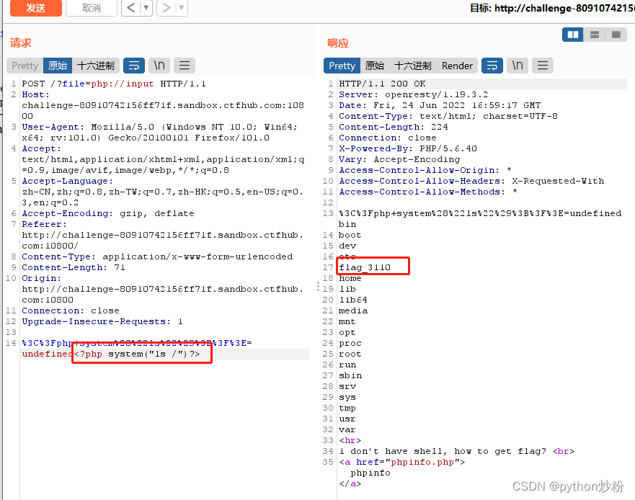
Task: Click the Server: openresty/1.19.3.2 header
Action: (x=414, y=94)
